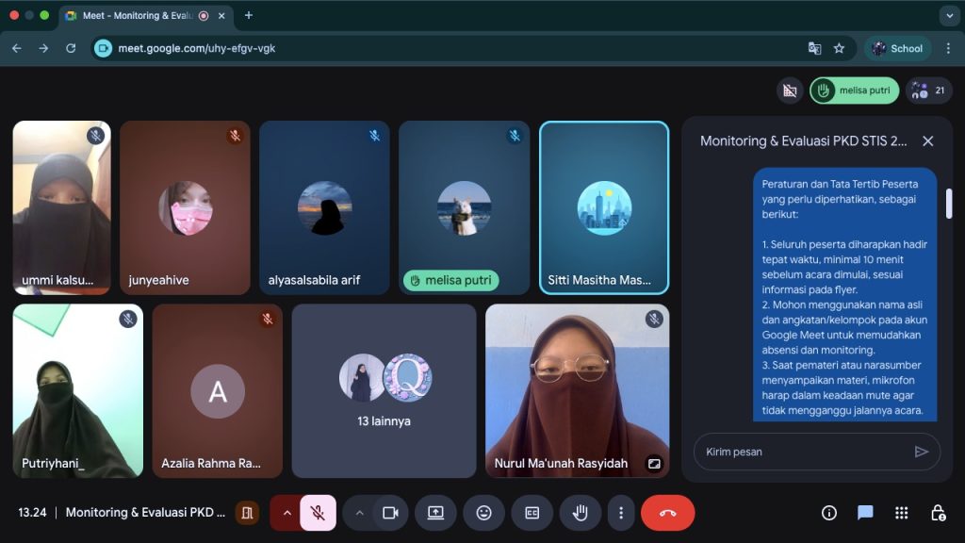Open the Chrome tab search dropdown
965x543 pixels.
[x=948, y=15]
